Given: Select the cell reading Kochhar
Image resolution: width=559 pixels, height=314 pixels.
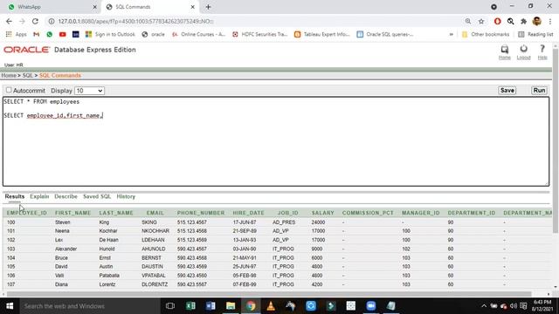Looking at the screenshot, I should point(108,231).
